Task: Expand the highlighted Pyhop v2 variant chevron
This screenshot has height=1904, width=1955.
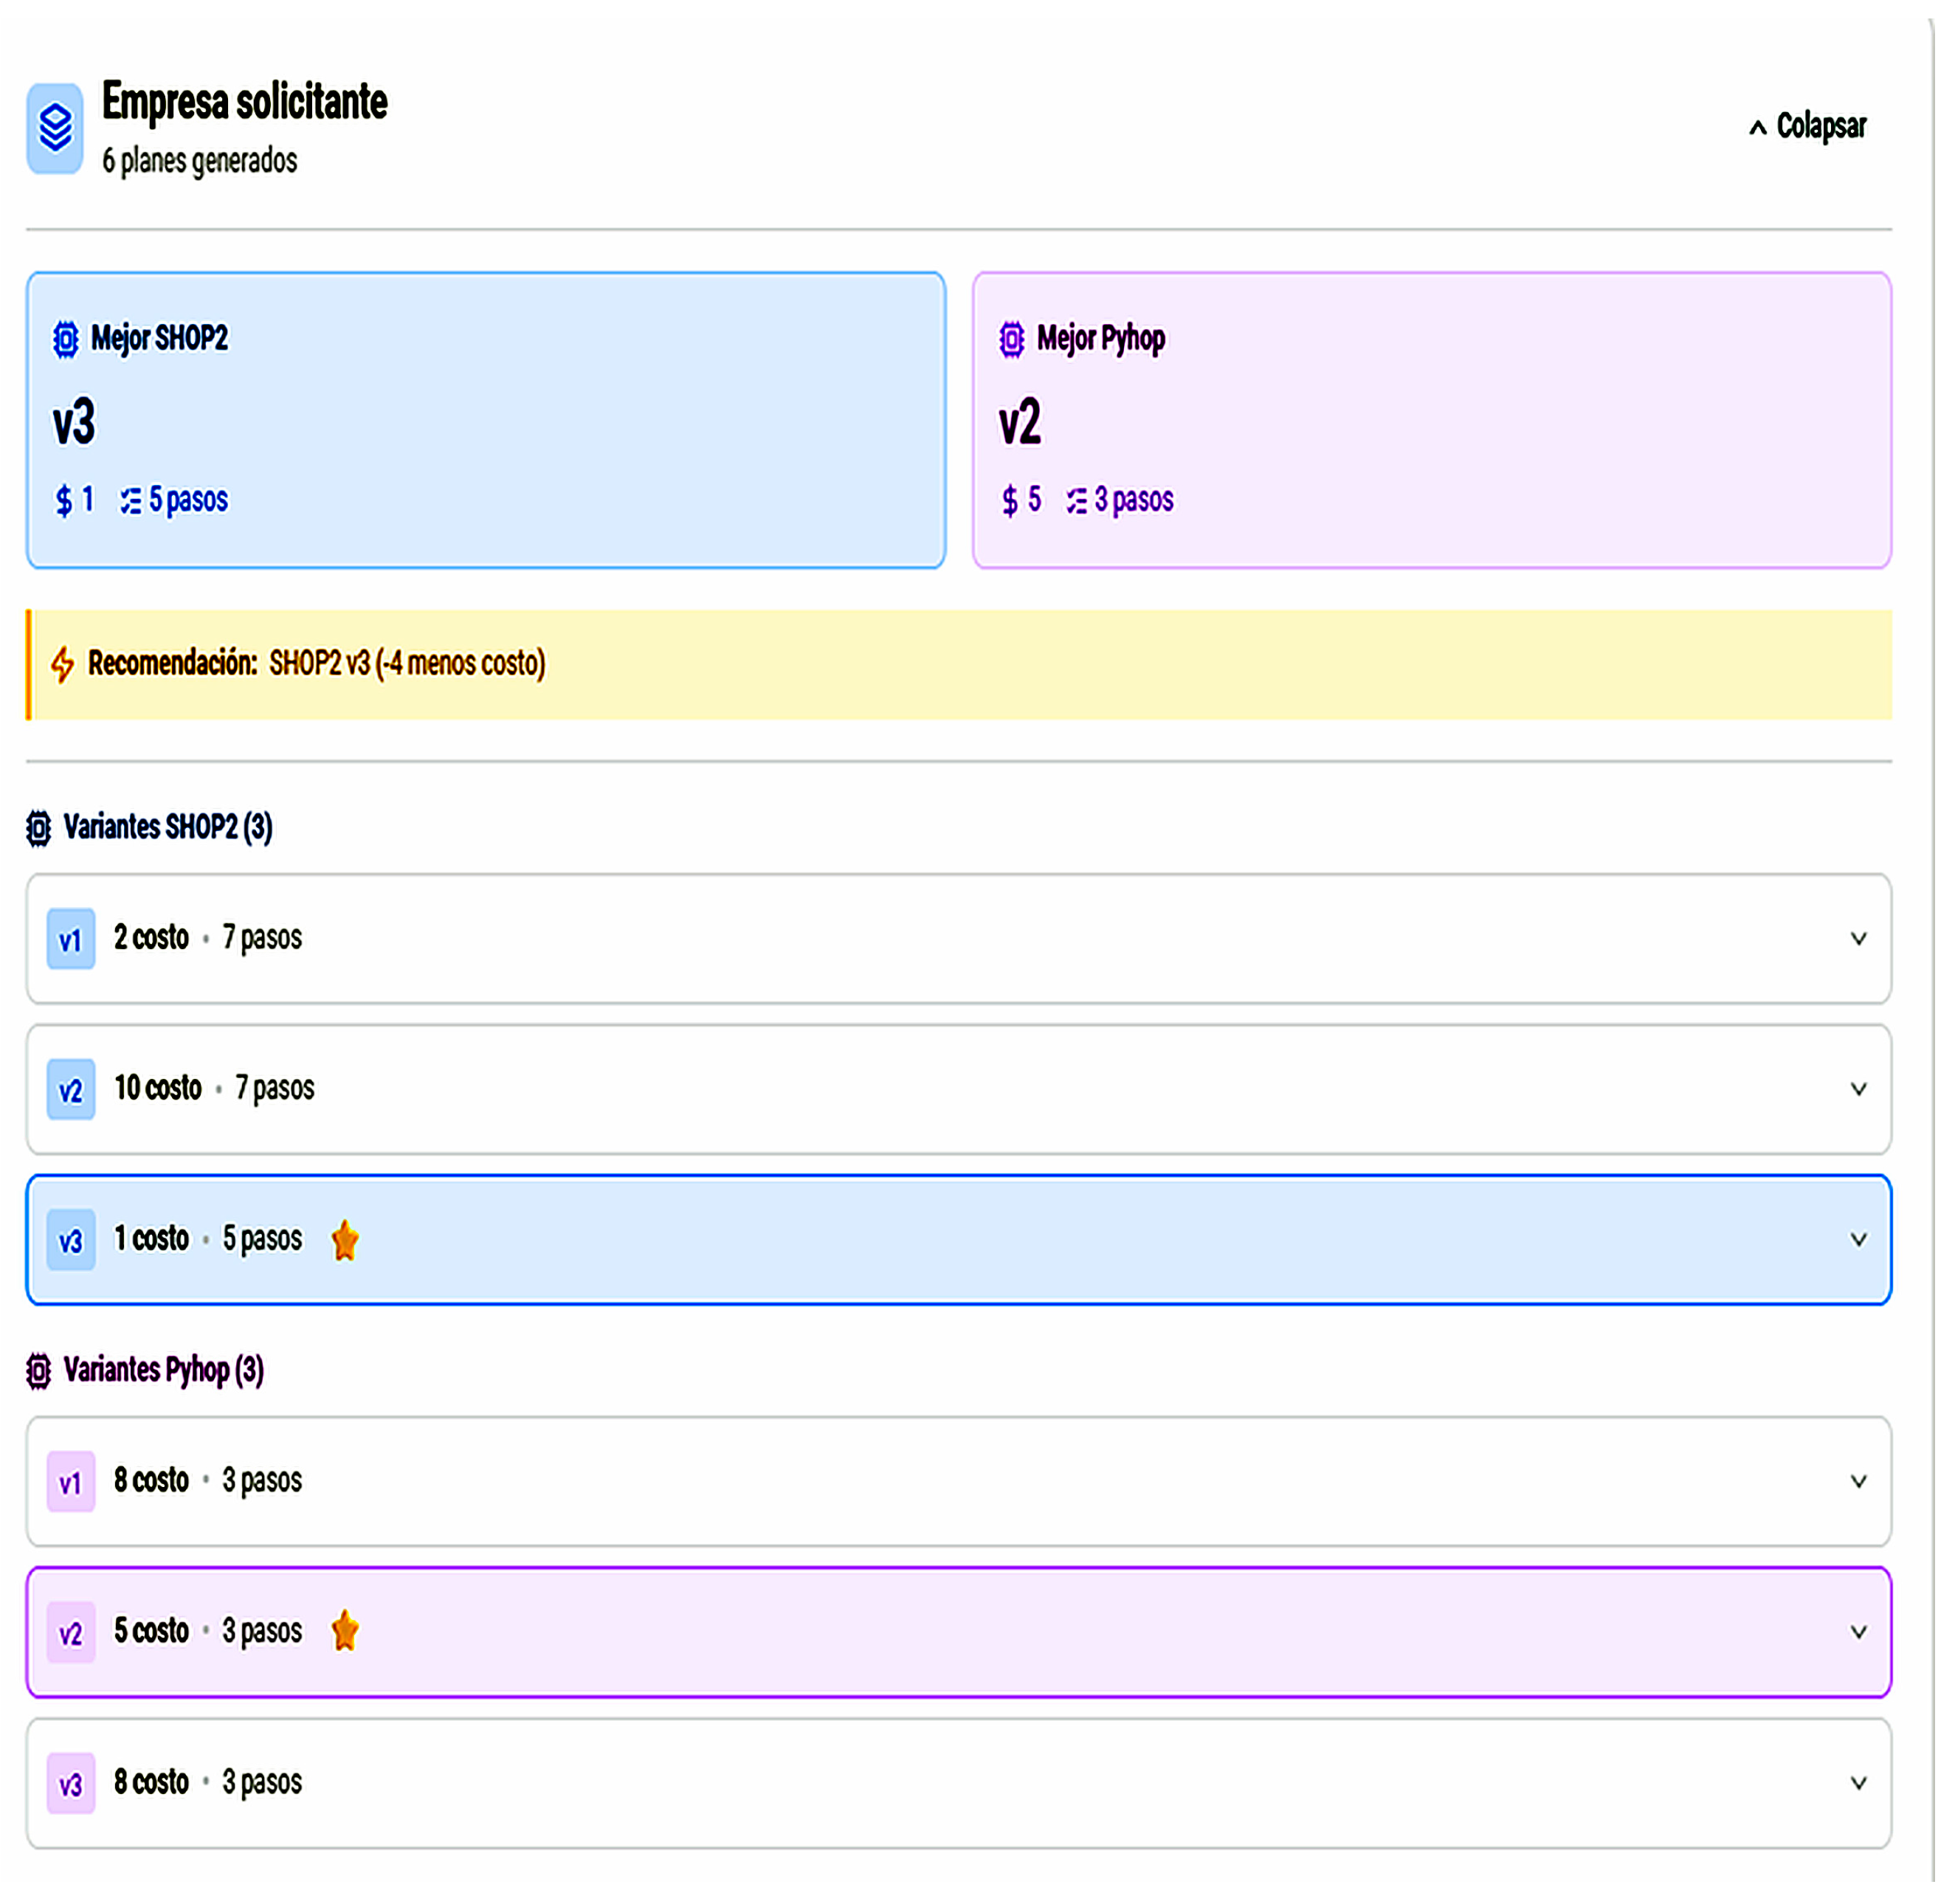Action: tap(1858, 1632)
